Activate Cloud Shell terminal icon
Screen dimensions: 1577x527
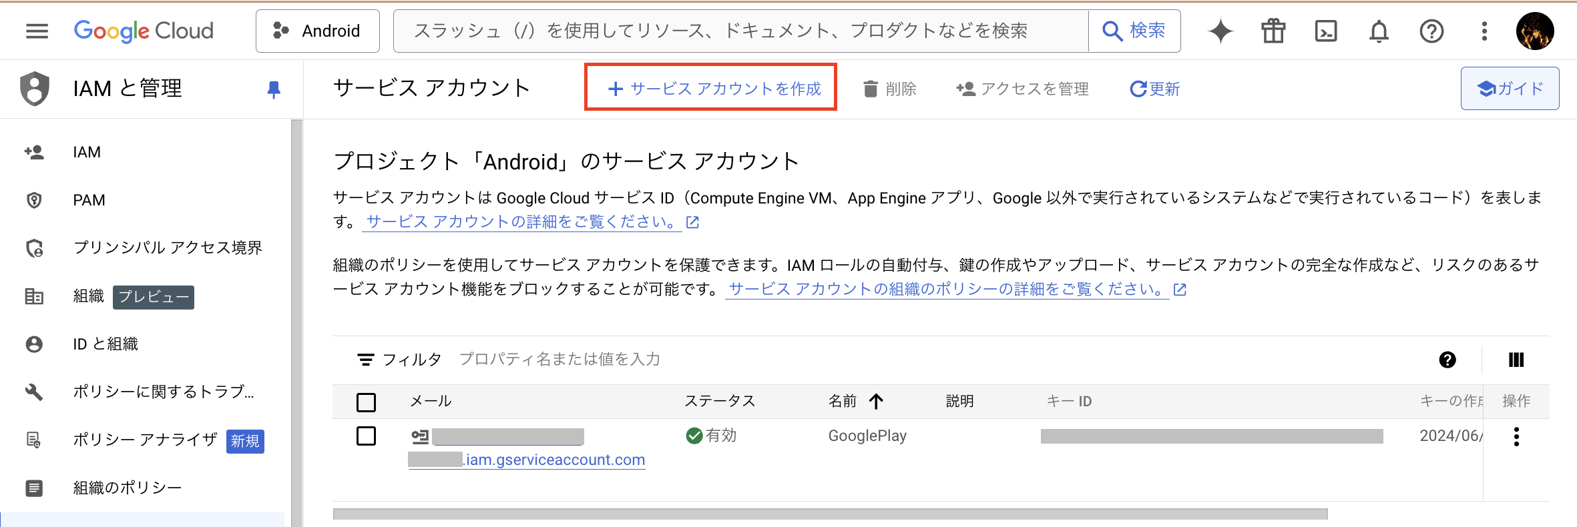(x=1326, y=31)
